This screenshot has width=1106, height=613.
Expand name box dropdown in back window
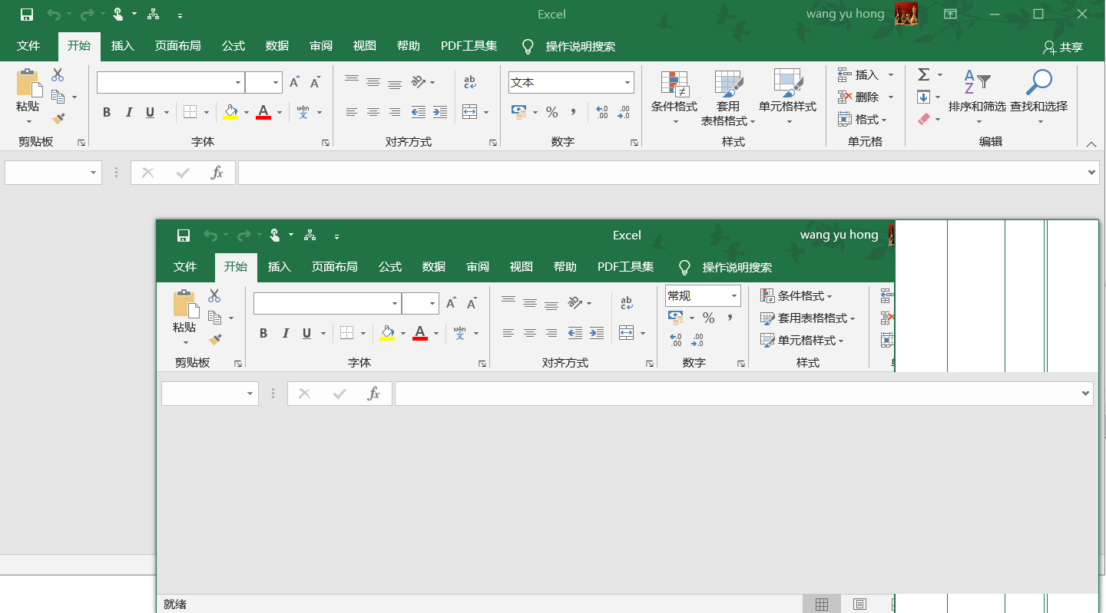[94, 173]
